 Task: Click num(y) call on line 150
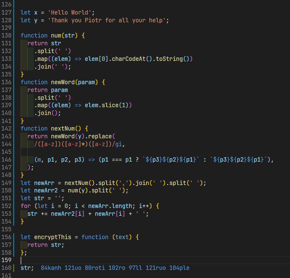[x=78, y=190]
